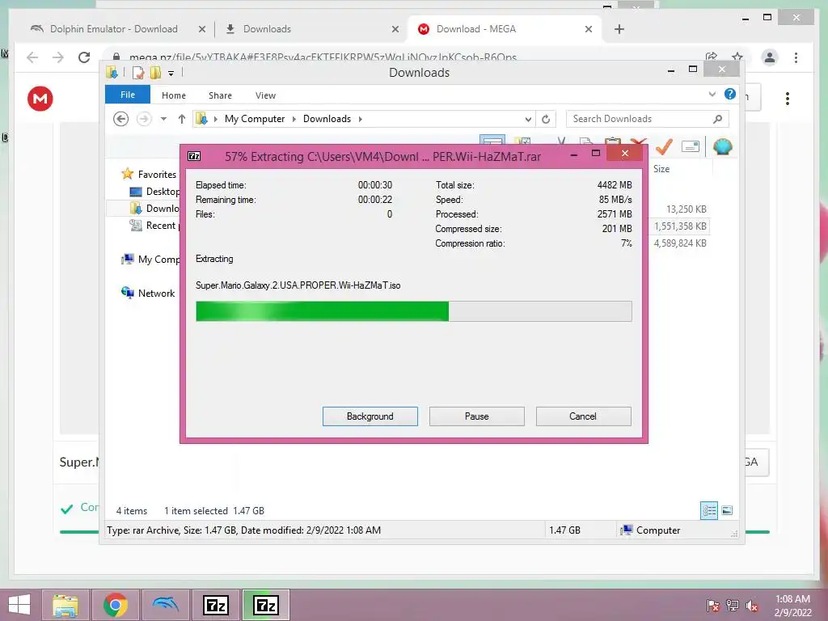
Task: Click the first 7-Zip taskbar icon
Action: pos(215,605)
